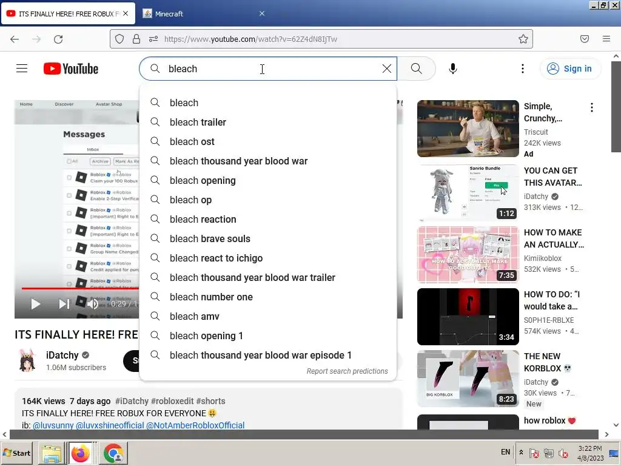Click the site security padlock icon
Image resolution: width=621 pixels, height=466 pixels.
(136, 39)
